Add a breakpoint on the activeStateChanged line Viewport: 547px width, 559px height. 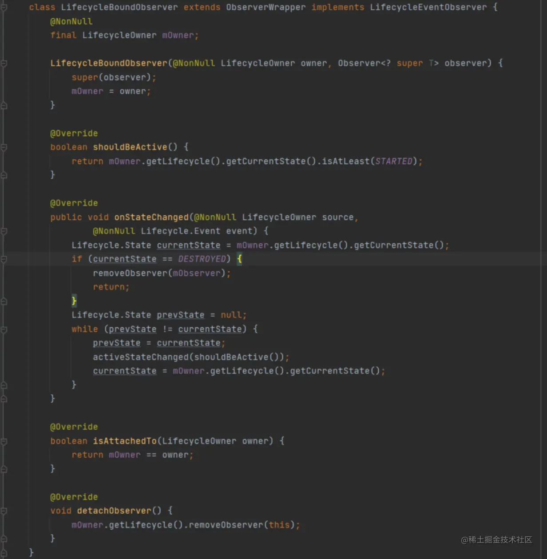[18, 357]
